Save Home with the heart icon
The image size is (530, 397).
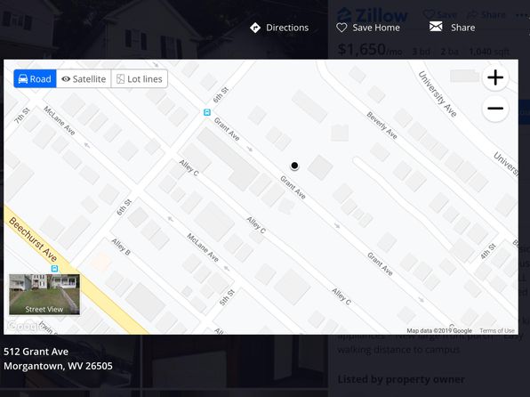[x=341, y=28]
